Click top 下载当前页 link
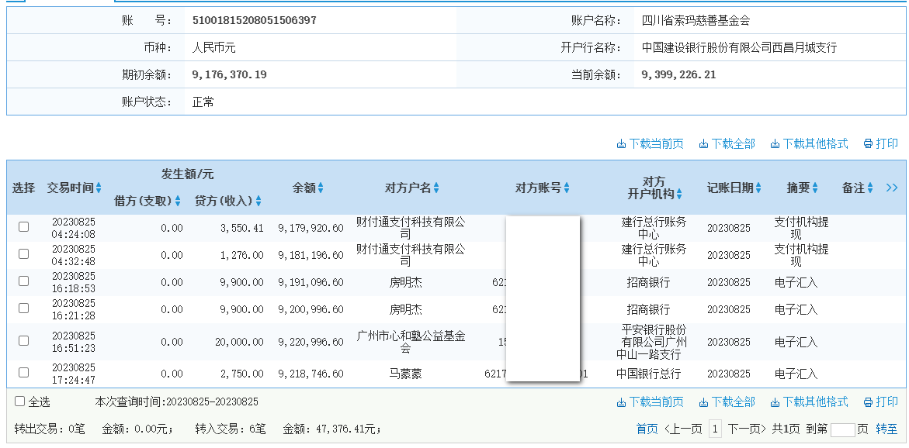 point(650,143)
